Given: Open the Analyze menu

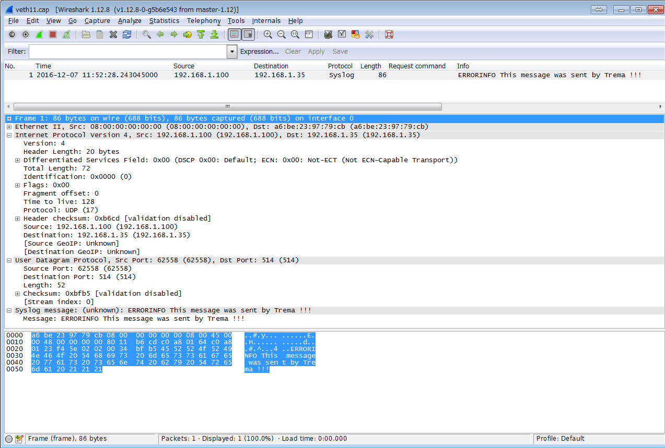Looking at the screenshot, I should coord(130,21).
